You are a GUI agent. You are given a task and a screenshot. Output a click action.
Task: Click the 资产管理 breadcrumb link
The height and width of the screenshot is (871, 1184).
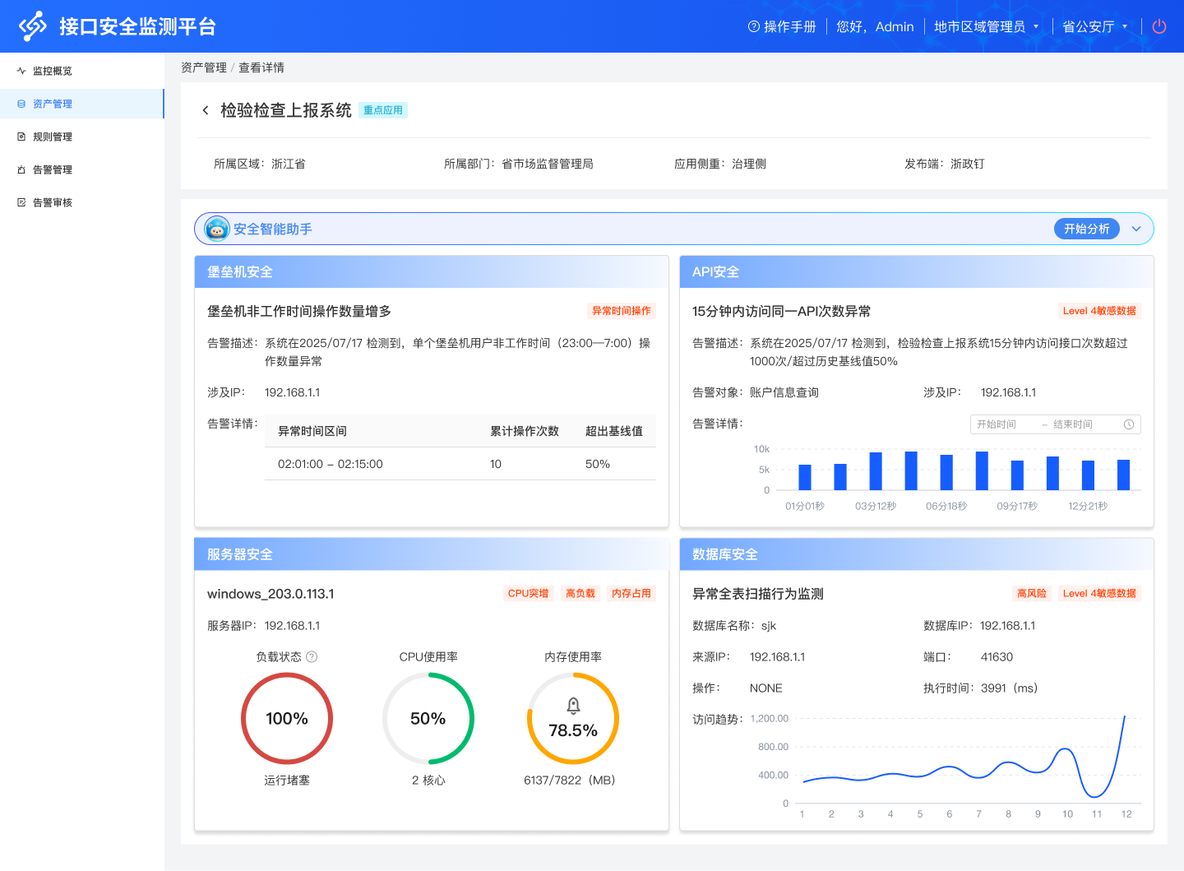click(204, 67)
